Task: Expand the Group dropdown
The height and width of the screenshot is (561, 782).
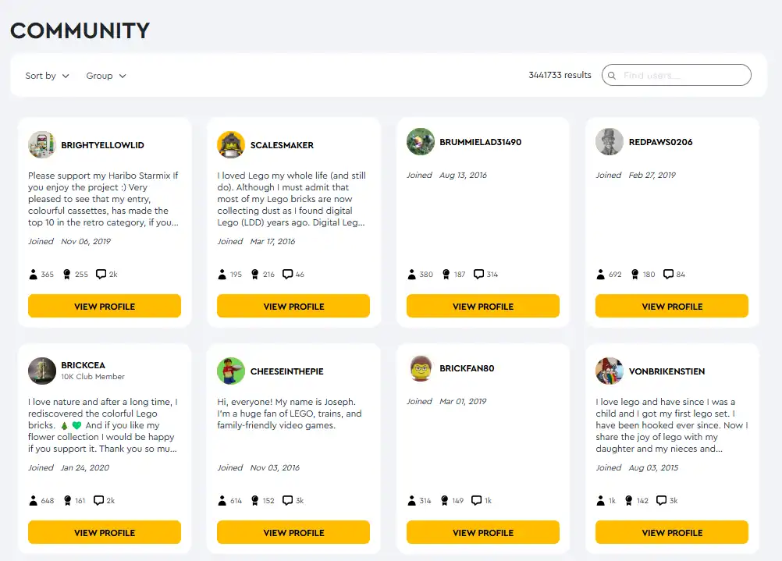Action: coord(106,76)
